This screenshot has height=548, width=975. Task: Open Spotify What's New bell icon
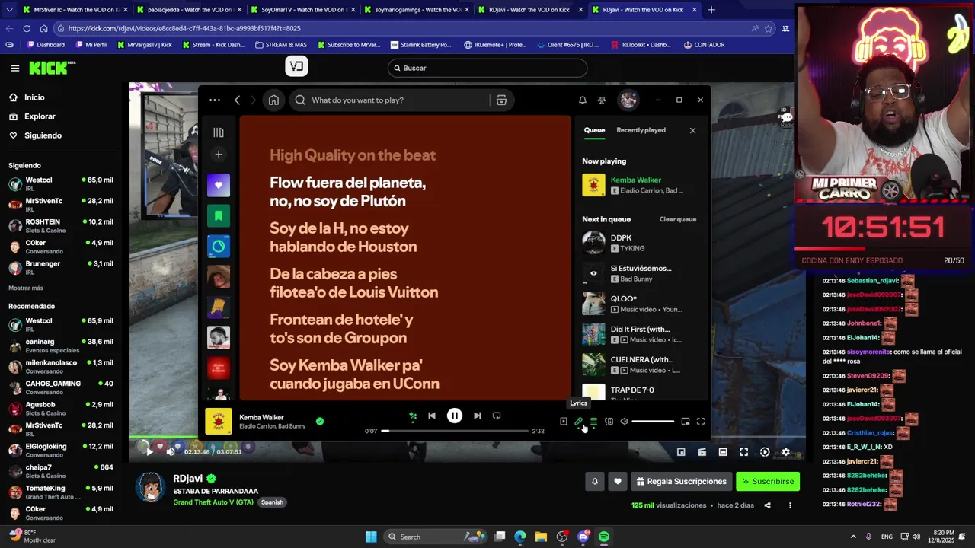[x=583, y=100]
